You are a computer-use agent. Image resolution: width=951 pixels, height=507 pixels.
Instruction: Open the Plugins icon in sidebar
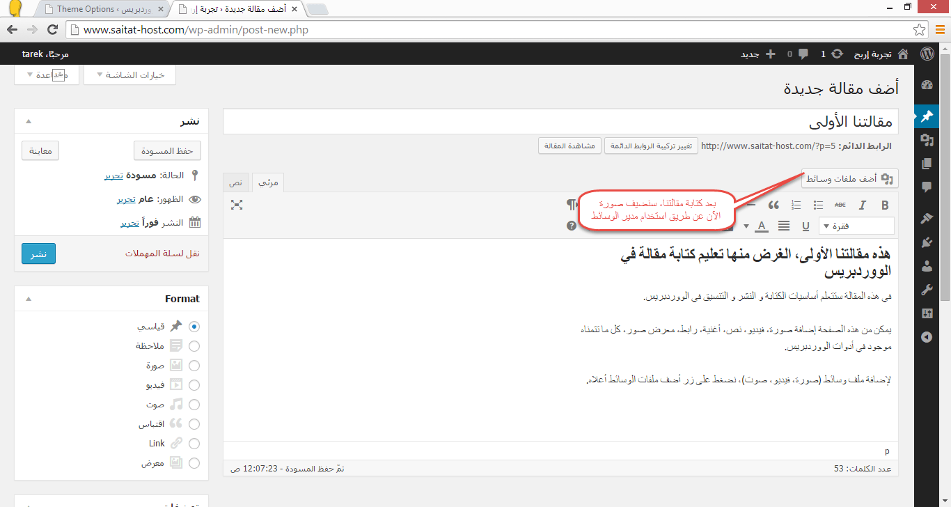click(927, 242)
